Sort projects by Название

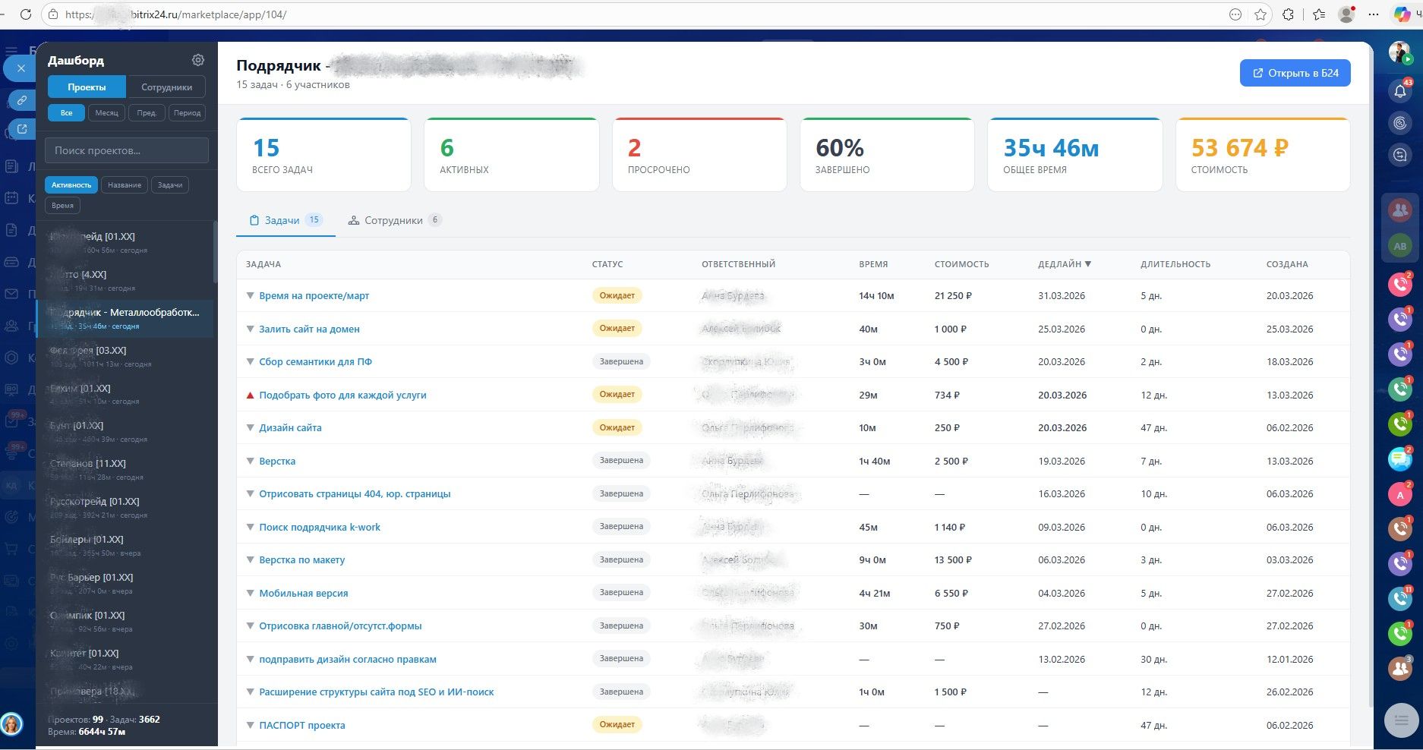[x=125, y=185]
